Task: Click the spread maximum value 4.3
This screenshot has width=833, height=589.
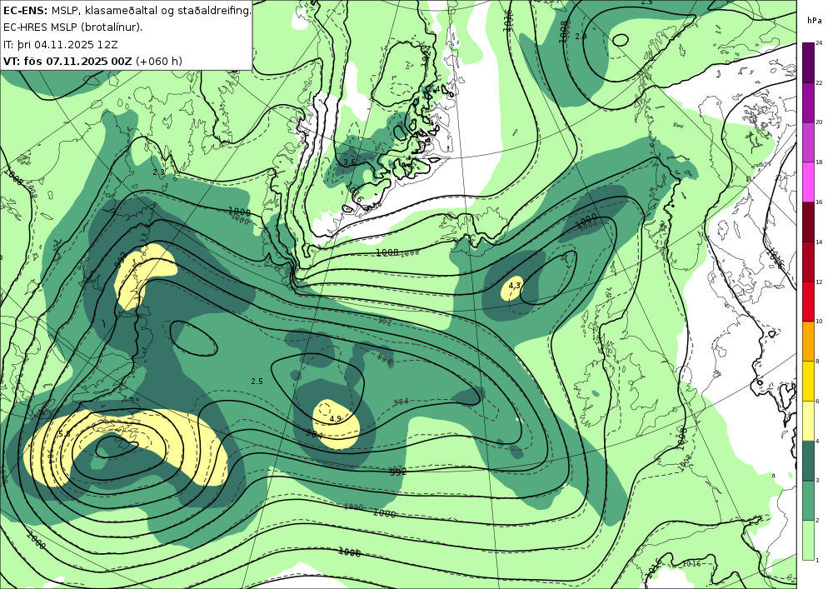Action: (514, 285)
